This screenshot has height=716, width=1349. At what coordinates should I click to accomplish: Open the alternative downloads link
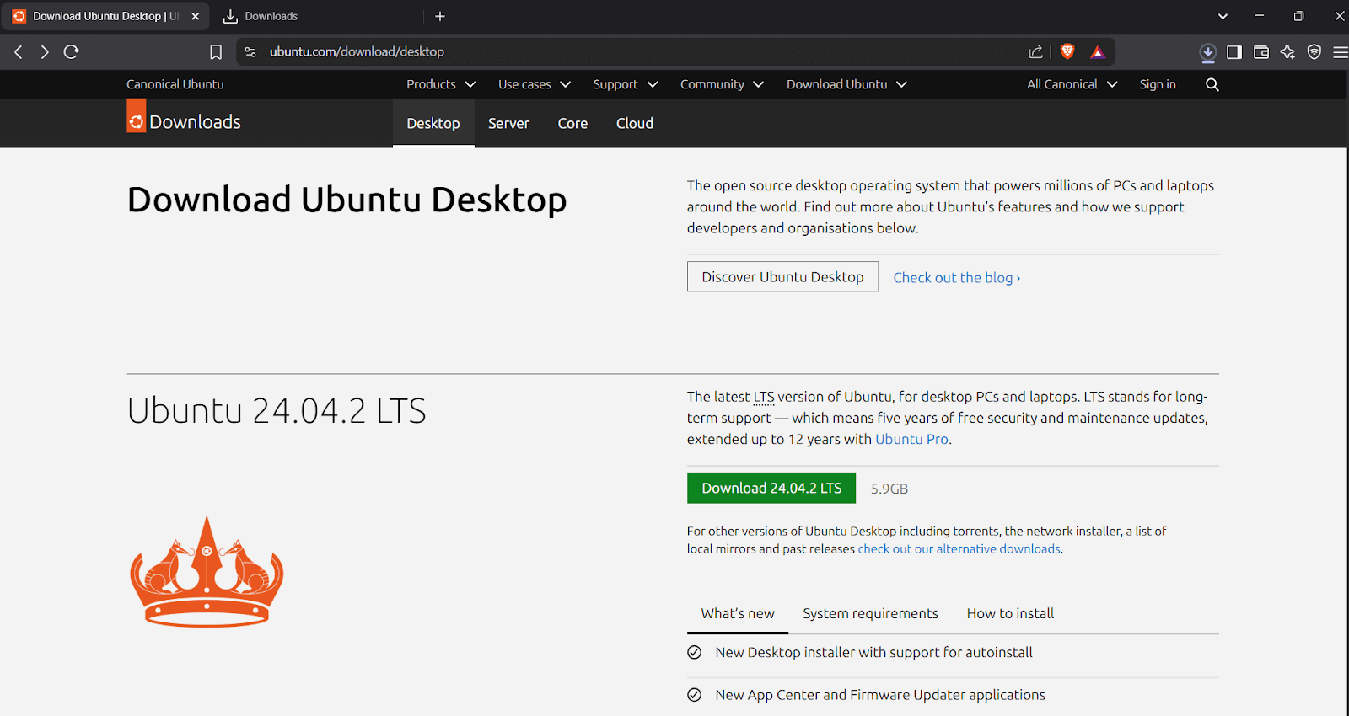tap(959, 549)
